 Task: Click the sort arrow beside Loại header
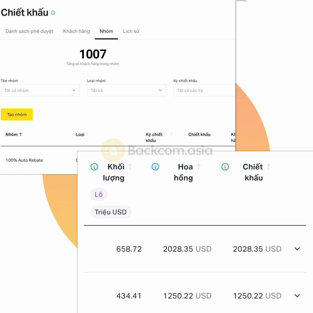[x=88, y=134]
